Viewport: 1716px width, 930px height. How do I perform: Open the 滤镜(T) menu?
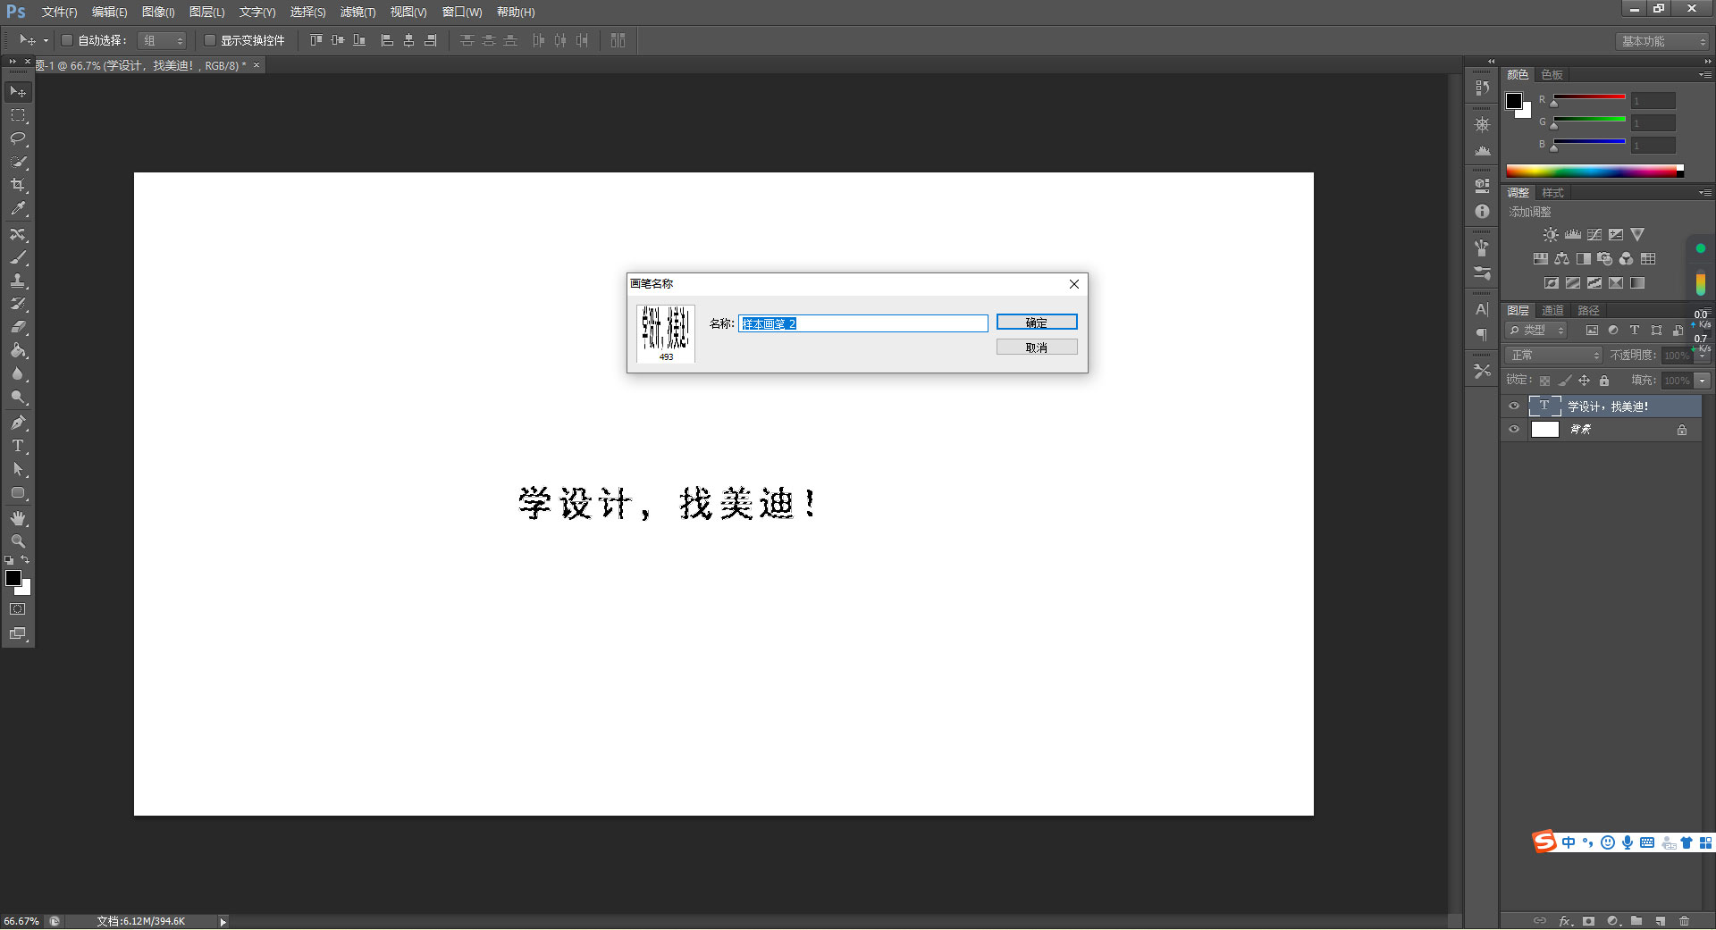357,12
